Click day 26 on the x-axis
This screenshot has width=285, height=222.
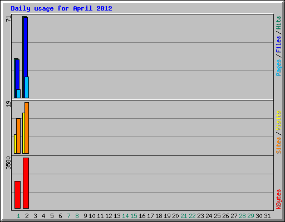coord(225,216)
